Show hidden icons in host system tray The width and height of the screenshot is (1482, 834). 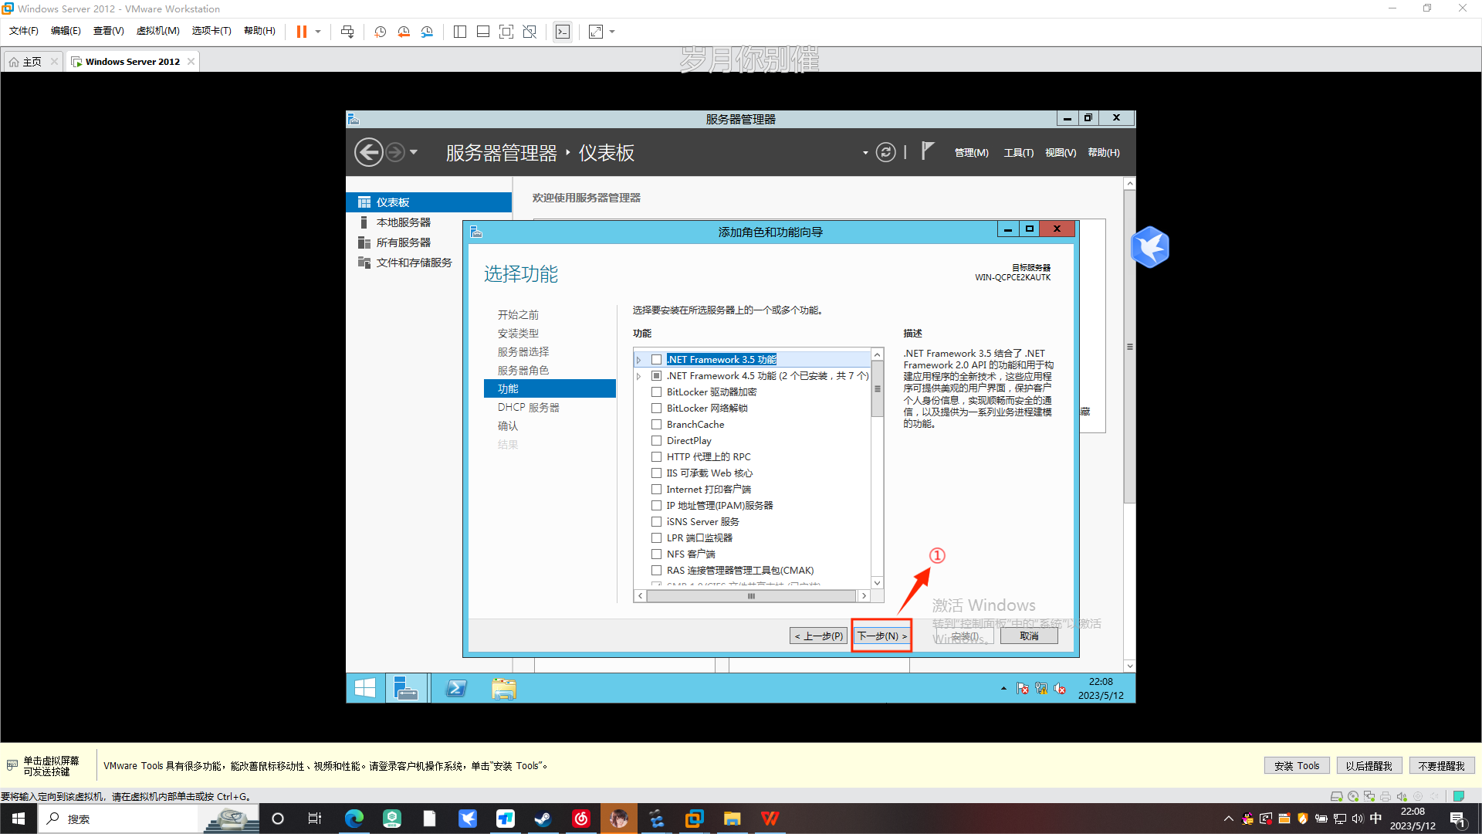pos(1228,819)
